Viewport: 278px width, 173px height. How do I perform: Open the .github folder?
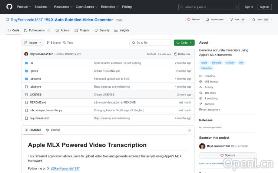[34, 71]
